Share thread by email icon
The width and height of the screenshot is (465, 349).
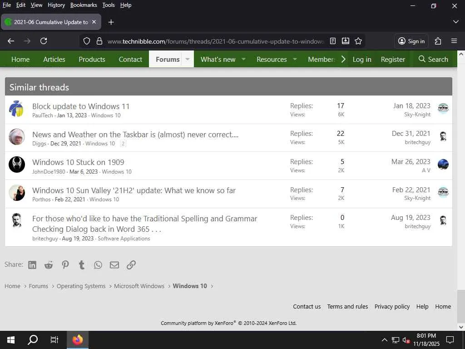114,265
